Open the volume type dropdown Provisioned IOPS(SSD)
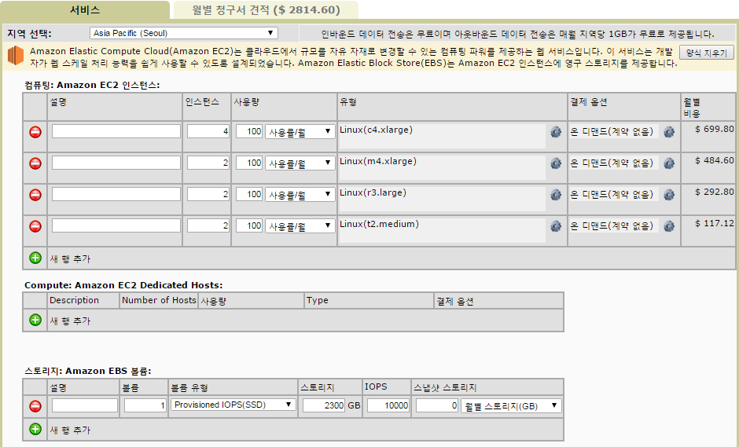 [x=233, y=405]
